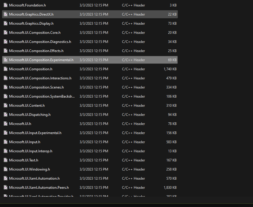The height and width of the screenshot is (207, 253).
Task: Select the file name Microsoft.UI.Composition.h
Action: coord(31,69)
